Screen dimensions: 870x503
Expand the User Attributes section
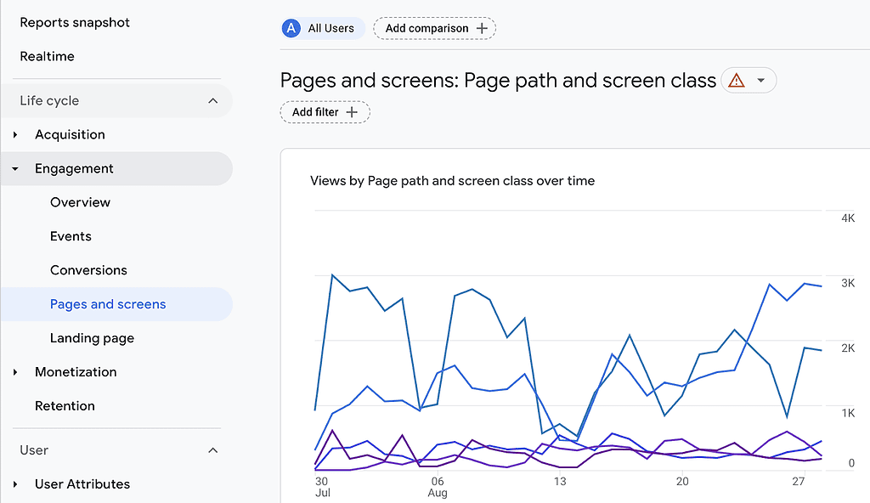click(x=14, y=484)
